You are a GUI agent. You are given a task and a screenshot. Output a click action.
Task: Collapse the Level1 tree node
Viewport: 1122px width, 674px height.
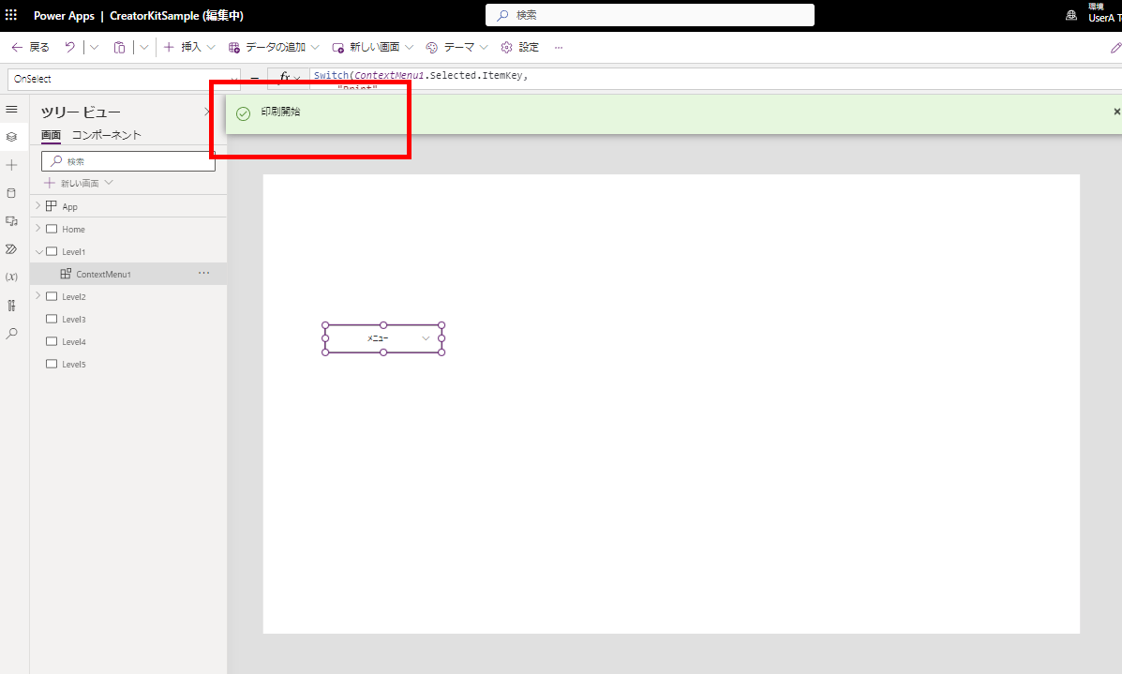(38, 251)
